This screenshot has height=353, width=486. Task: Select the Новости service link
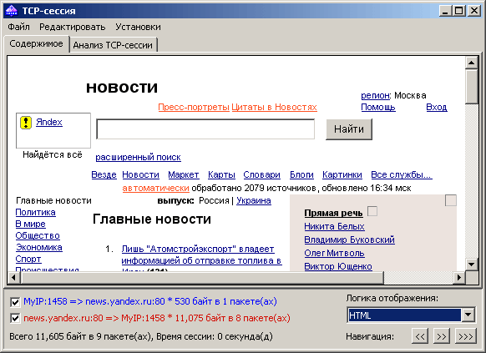[x=141, y=174]
